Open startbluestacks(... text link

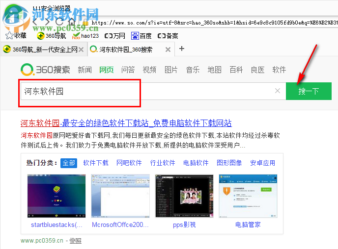56,224
